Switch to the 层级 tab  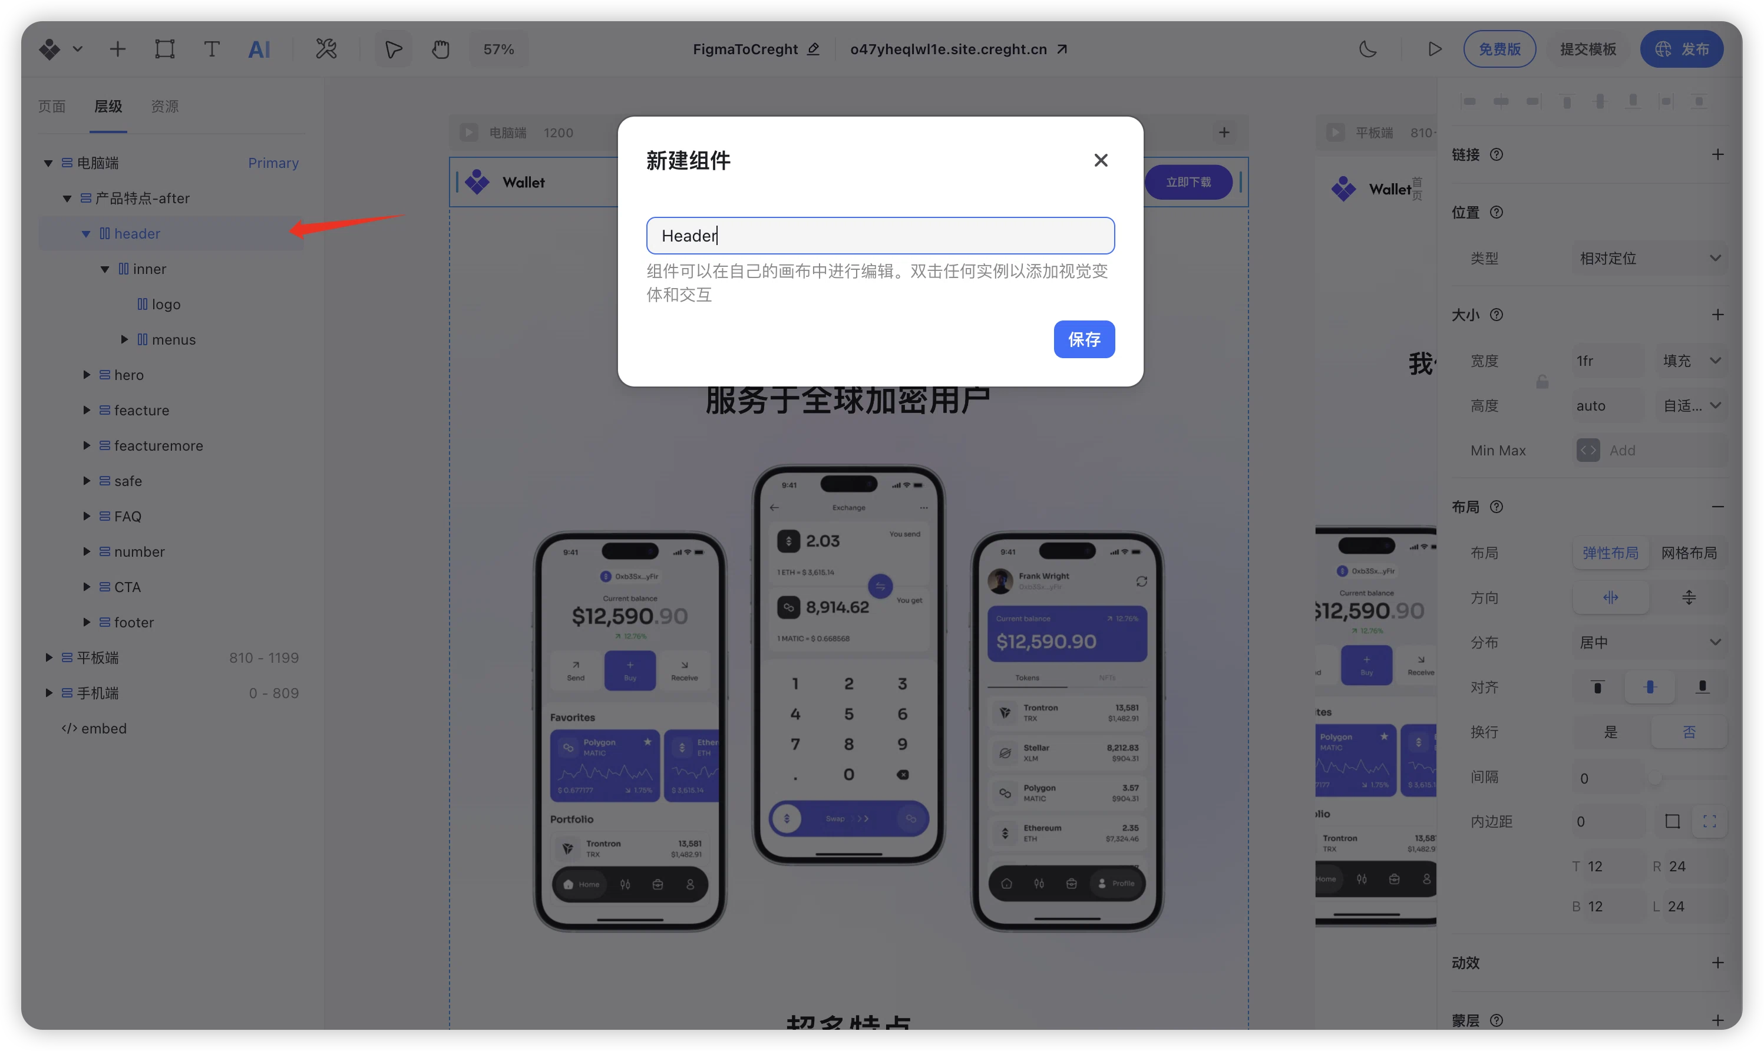(108, 106)
